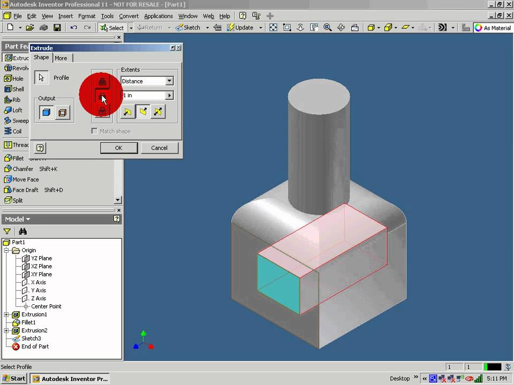The height and width of the screenshot is (385, 514).
Task: Choose the Face Draft feature tool
Action: point(25,190)
